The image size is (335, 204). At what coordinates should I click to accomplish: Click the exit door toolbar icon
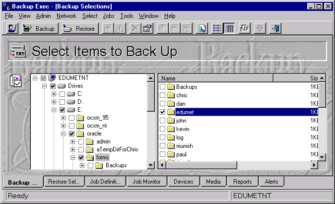pyautogui.click(x=275, y=28)
